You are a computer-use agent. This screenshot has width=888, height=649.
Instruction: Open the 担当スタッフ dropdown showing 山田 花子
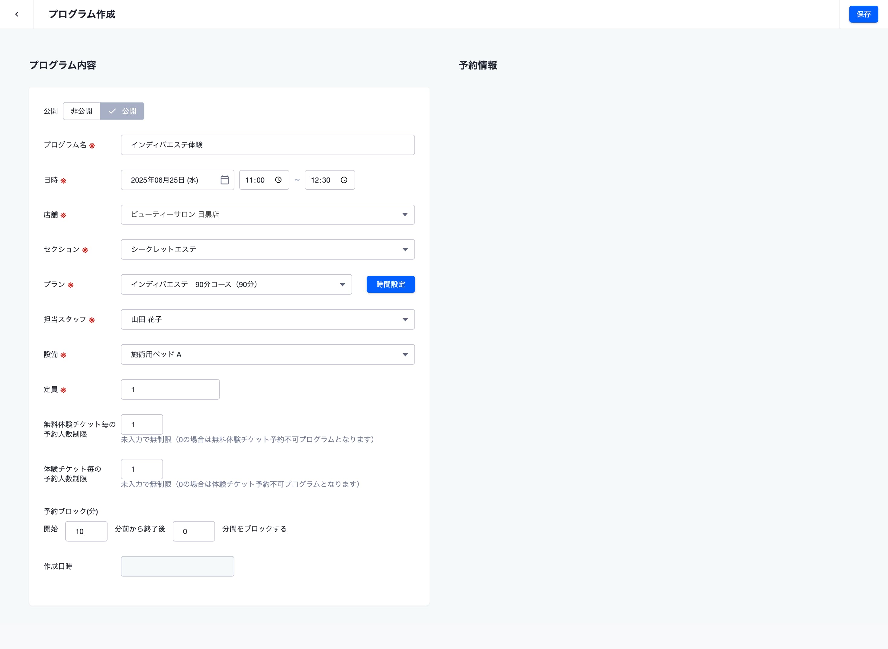(x=268, y=319)
